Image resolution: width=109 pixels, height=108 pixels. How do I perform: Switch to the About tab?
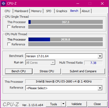pos(86,11)
